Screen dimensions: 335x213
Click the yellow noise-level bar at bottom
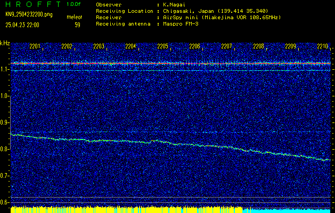point(126,209)
